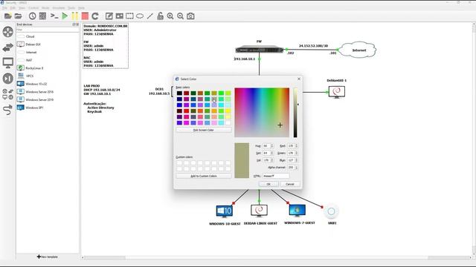
Task: Open the Edit menu
Action: 13,8
